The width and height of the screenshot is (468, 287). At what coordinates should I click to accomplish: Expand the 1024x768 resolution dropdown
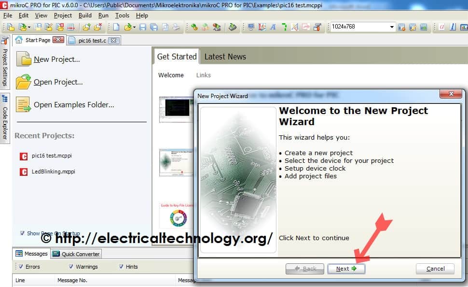[392, 27]
